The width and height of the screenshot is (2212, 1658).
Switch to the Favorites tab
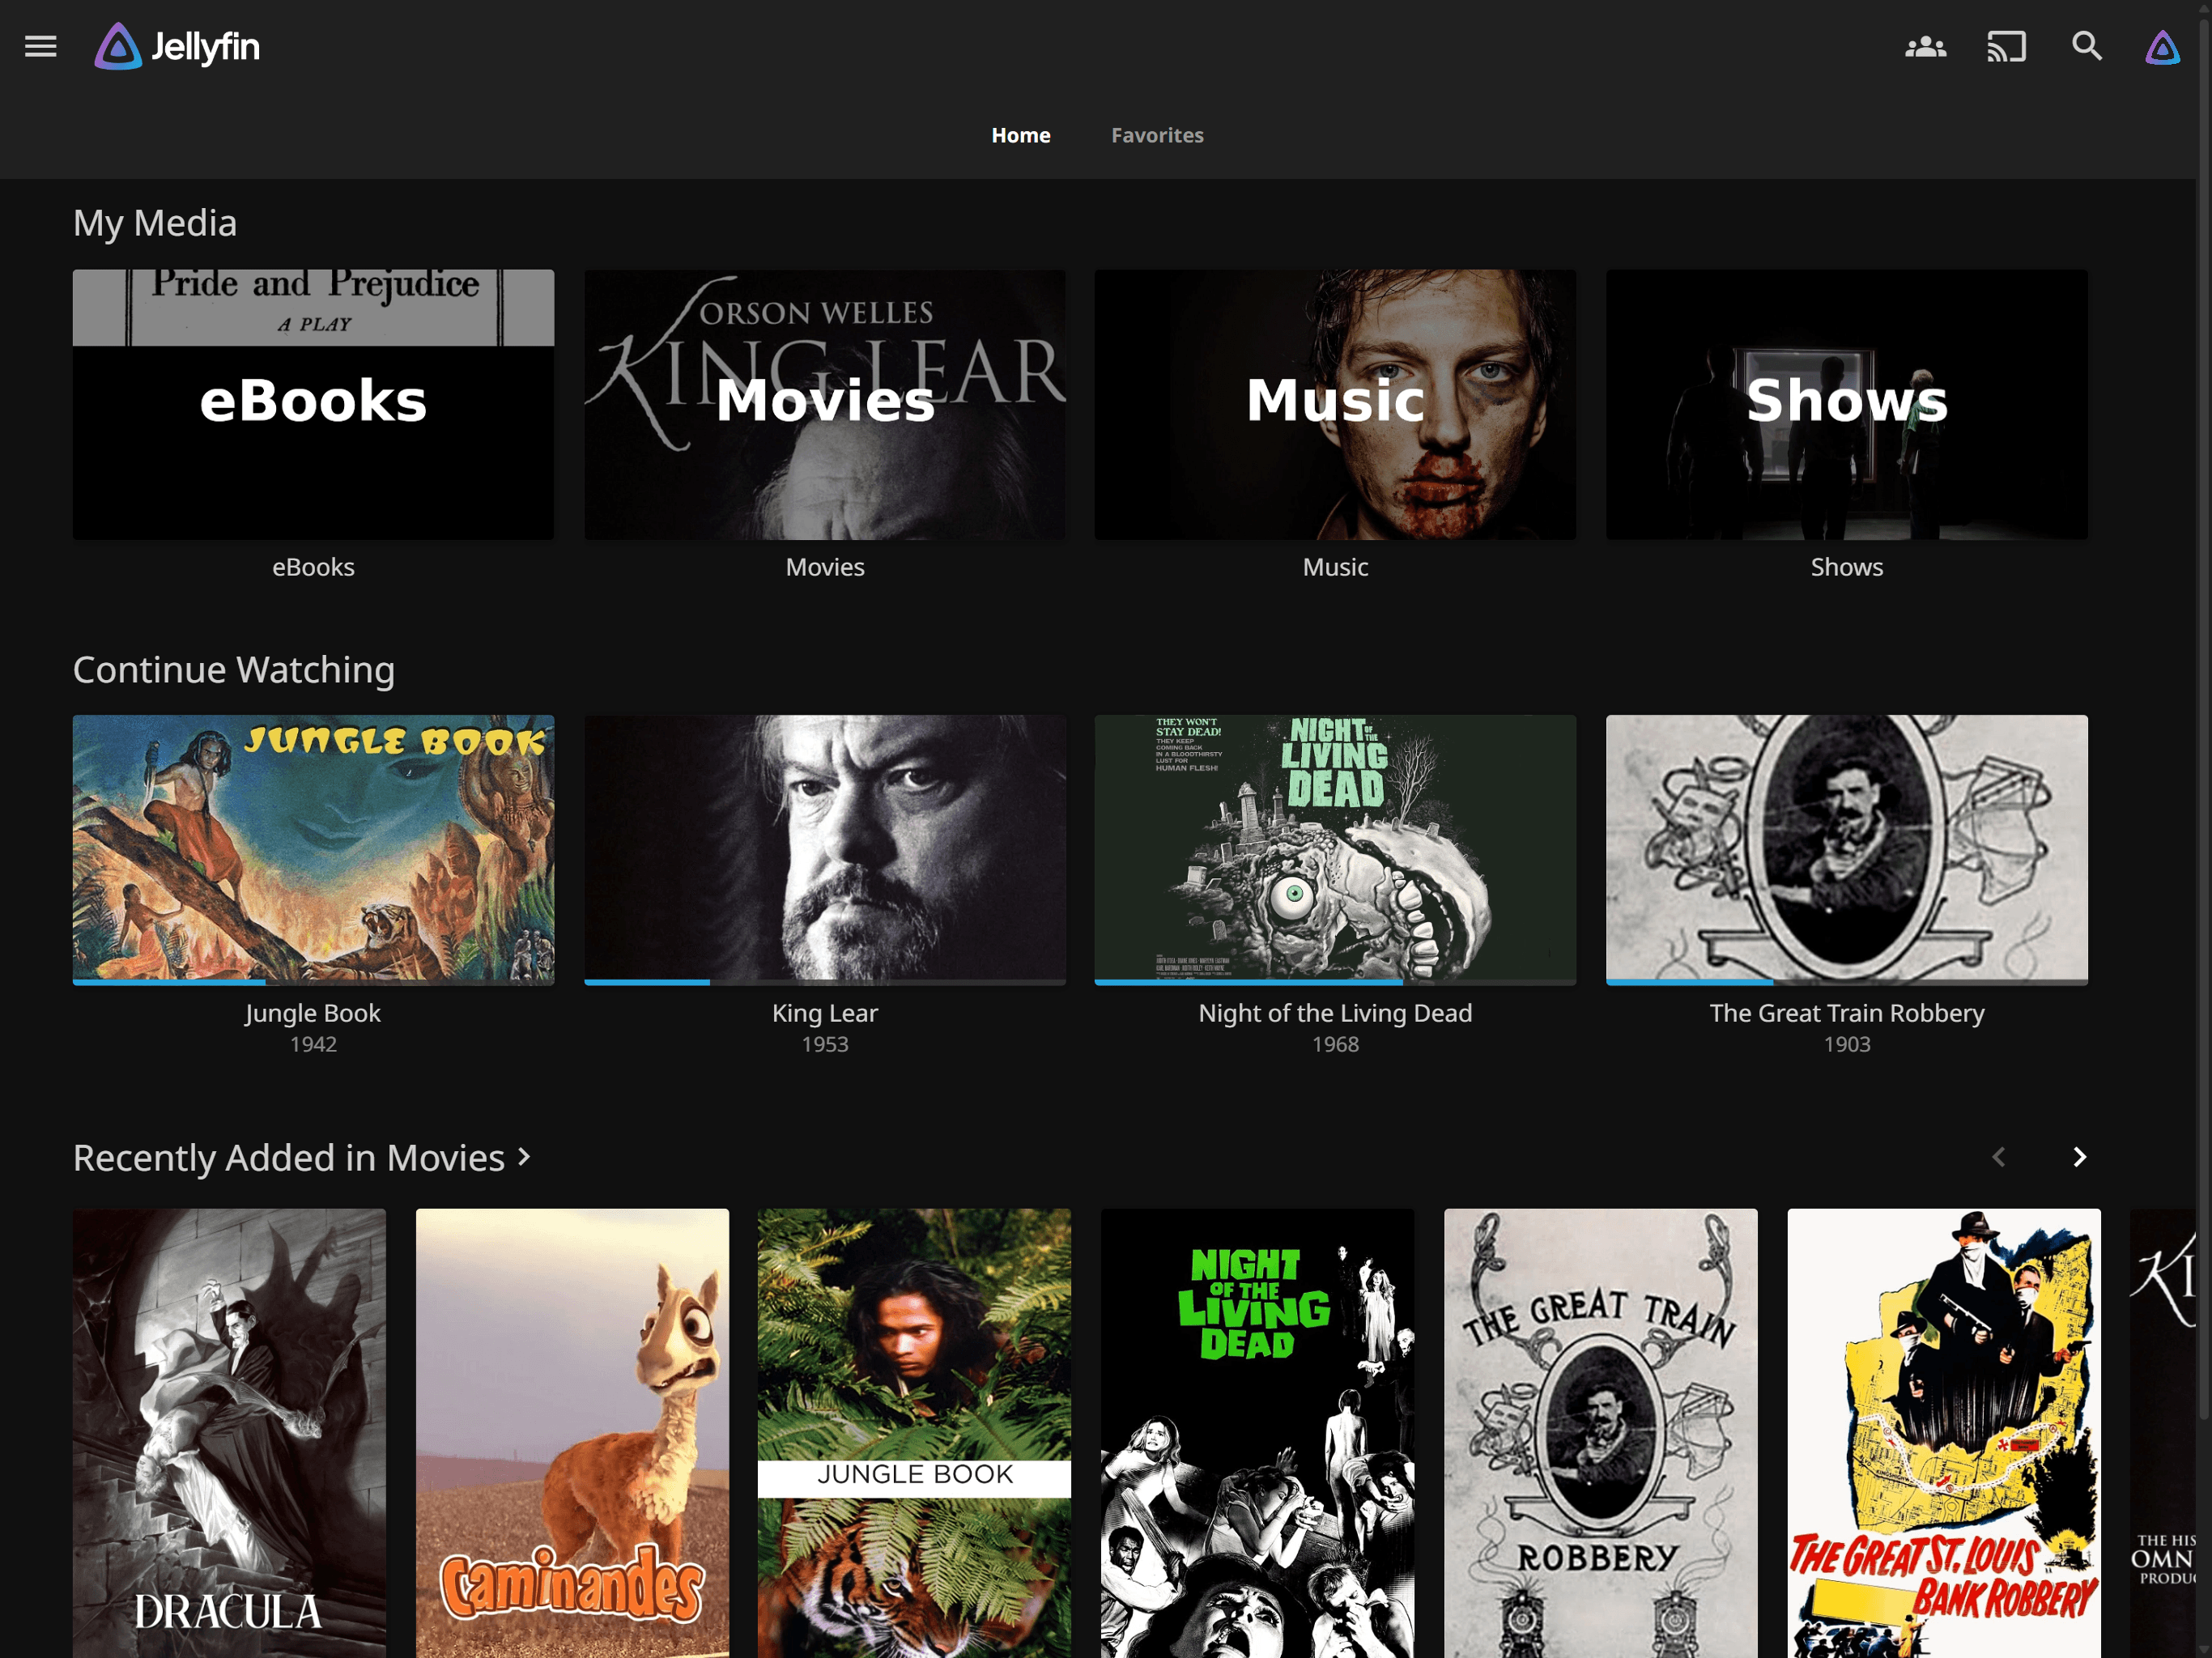pos(1157,135)
